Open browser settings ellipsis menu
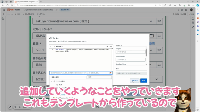The height and width of the screenshot is (112, 200). pyautogui.click(x=193, y=5)
